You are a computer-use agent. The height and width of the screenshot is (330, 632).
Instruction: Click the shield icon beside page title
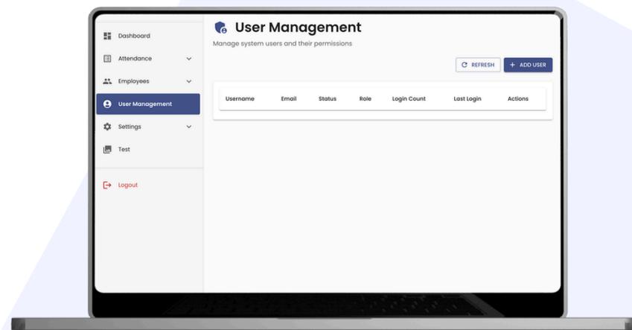[x=220, y=28]
